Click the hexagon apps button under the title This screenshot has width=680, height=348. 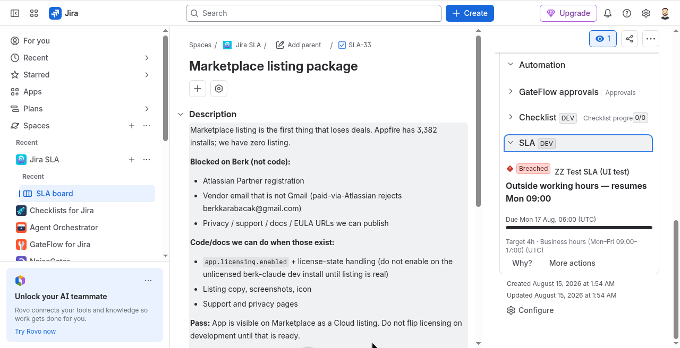point(219,89)
